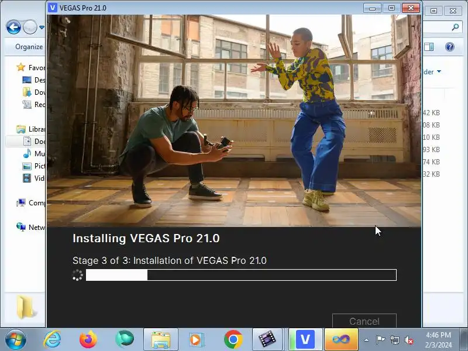This screenshot has width=468, height=351.
Task: Cancel the VEGAS Pro installation
Action: [364, 321]
